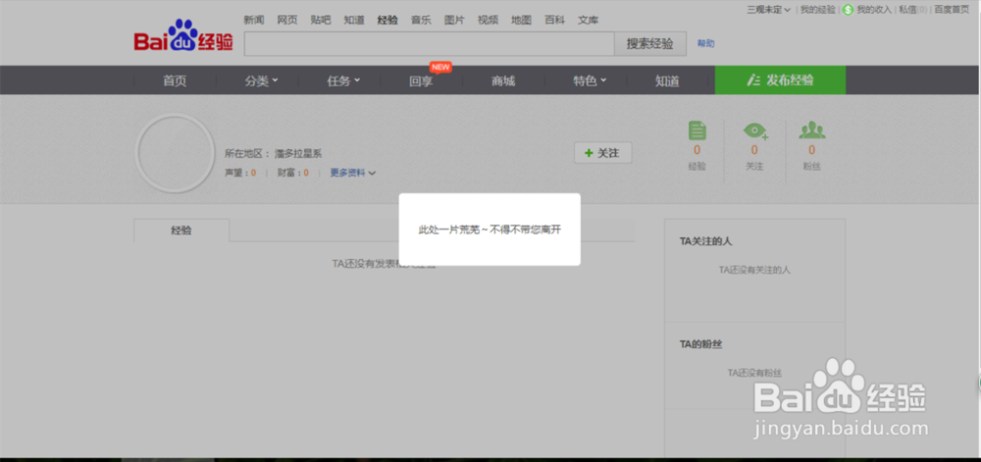The image size is (981, 462).
Task: Click the 财富 value 0
Action: click(306, 173)
